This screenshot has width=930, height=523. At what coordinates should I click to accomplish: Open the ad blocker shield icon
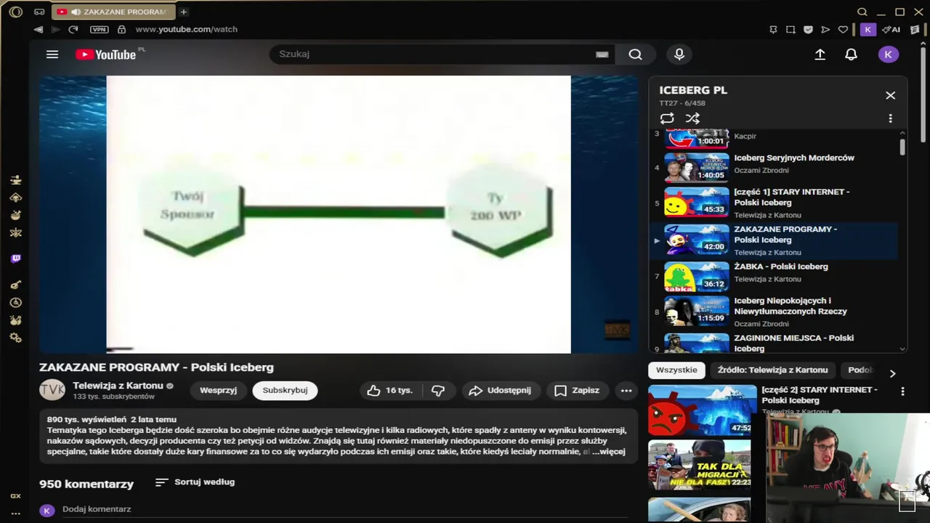808,30
